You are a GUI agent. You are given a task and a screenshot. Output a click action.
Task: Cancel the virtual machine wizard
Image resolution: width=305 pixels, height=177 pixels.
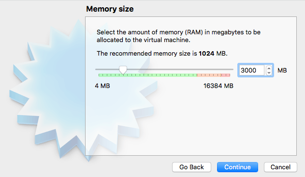[280, 167]
